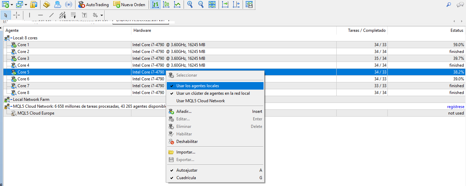Collapse the 'Local: 8 cores' tree group
Screen dimensions: 466x186
[x=11, y=38]
